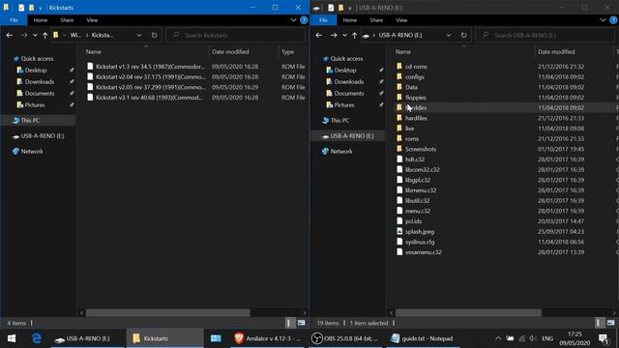This screenshot has width=619, height=348.
Task: Open notification center in system tray
Action: click(604, 338)
